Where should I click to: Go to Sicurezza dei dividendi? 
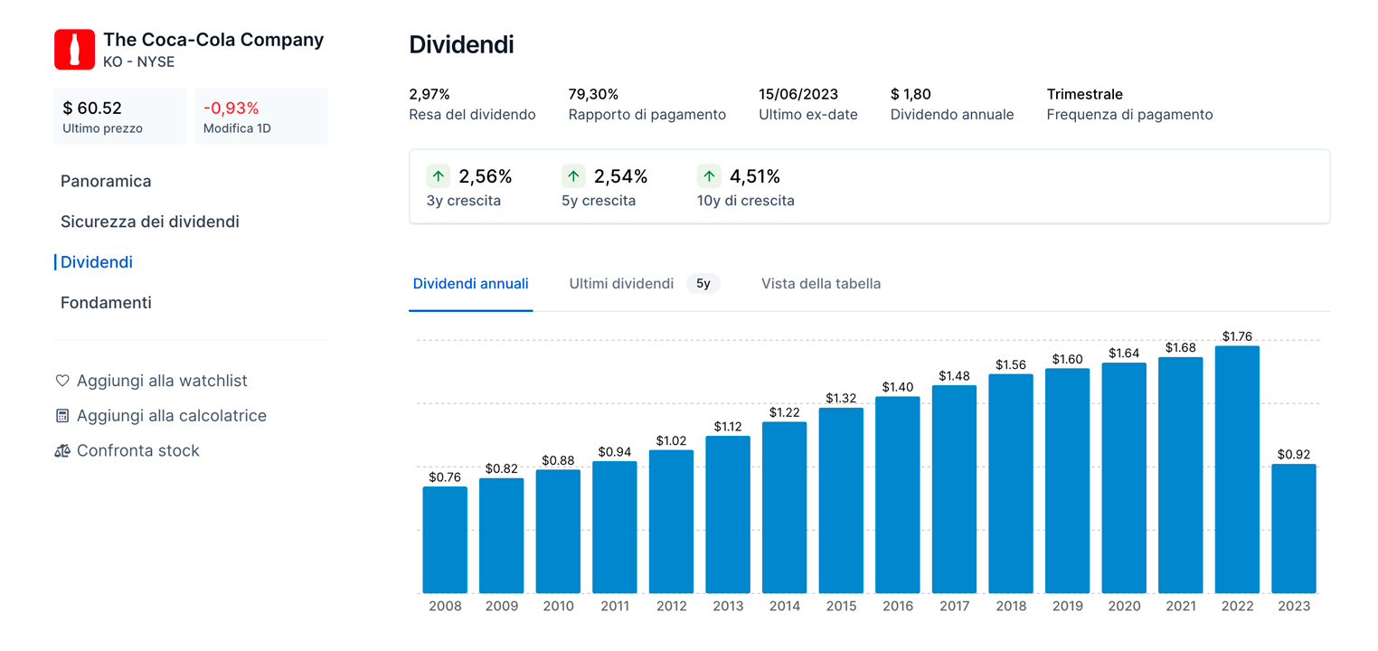150,222
